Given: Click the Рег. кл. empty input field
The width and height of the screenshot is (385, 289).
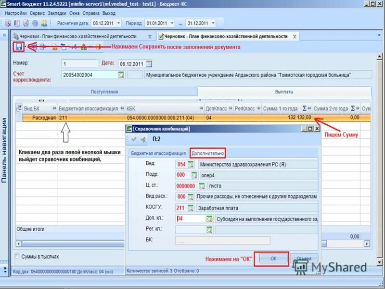Looking at the screenshot, I should point(191,230).
